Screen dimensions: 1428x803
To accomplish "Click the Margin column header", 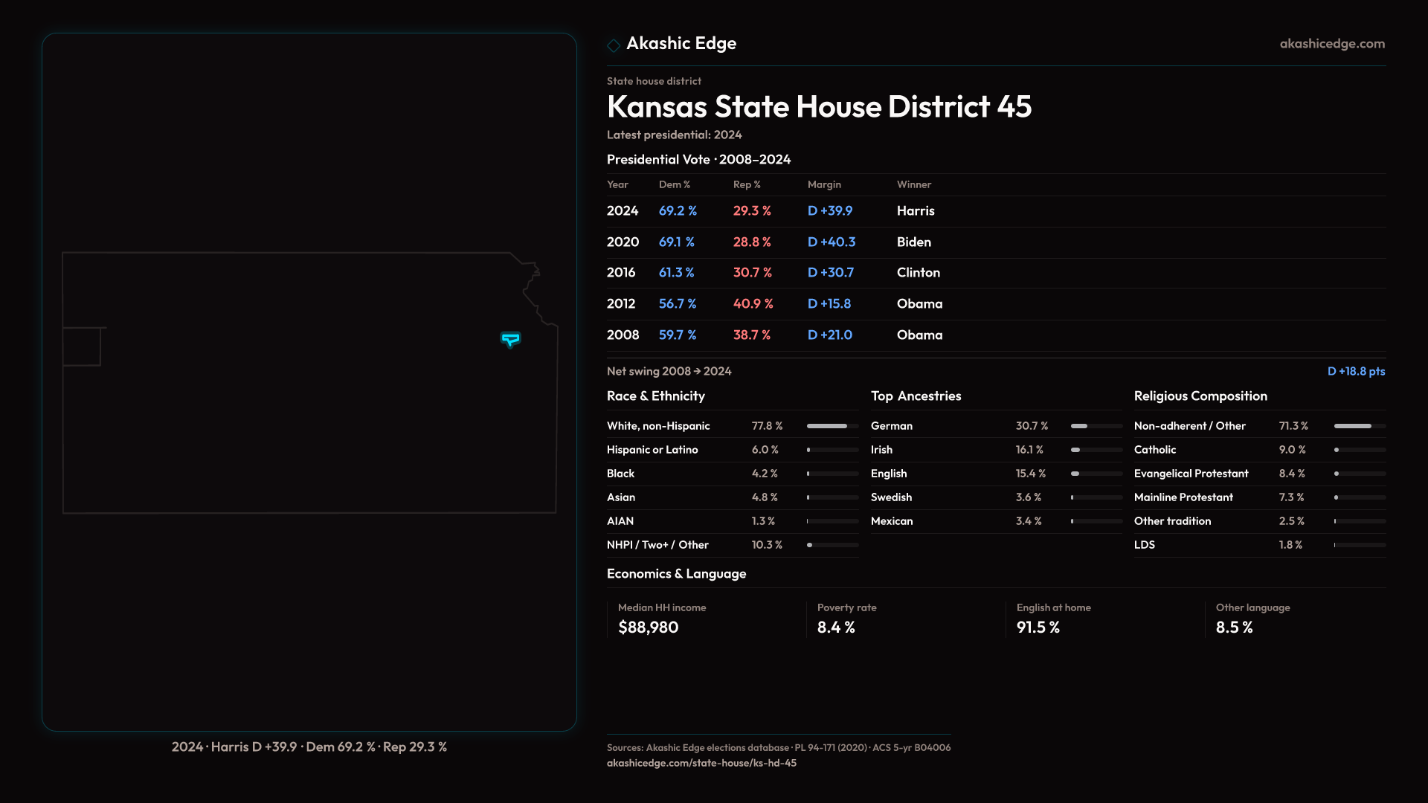I will click(824, 184).
